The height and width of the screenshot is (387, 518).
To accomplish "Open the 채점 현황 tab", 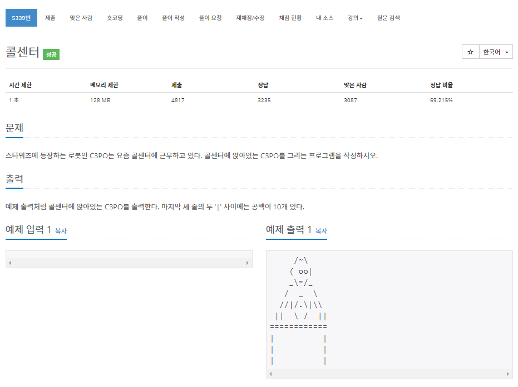I will click(290, 18).
